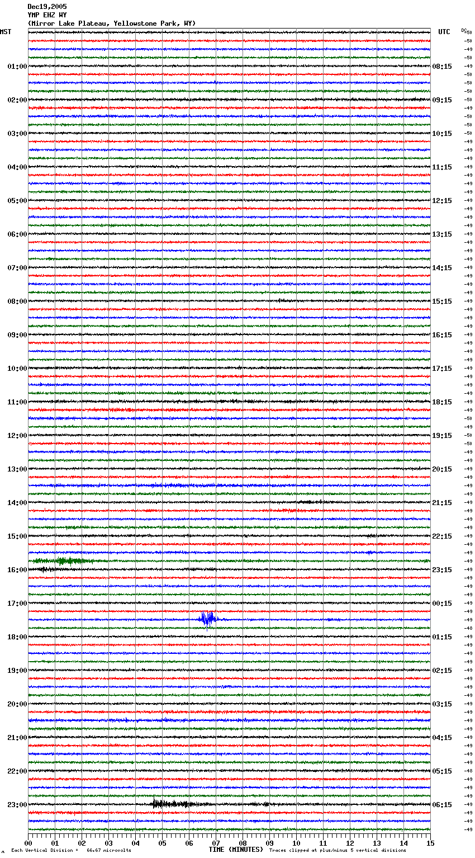
Task: Select the 20:00 MST time label
Action: (17, 704)
